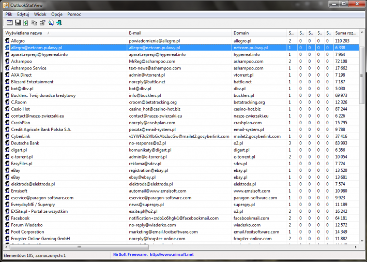Screen dimensions: 367x262
Task: Click the horizontal scrollbar right arrow
Action: pyautogui.click(x=356, y=247)
